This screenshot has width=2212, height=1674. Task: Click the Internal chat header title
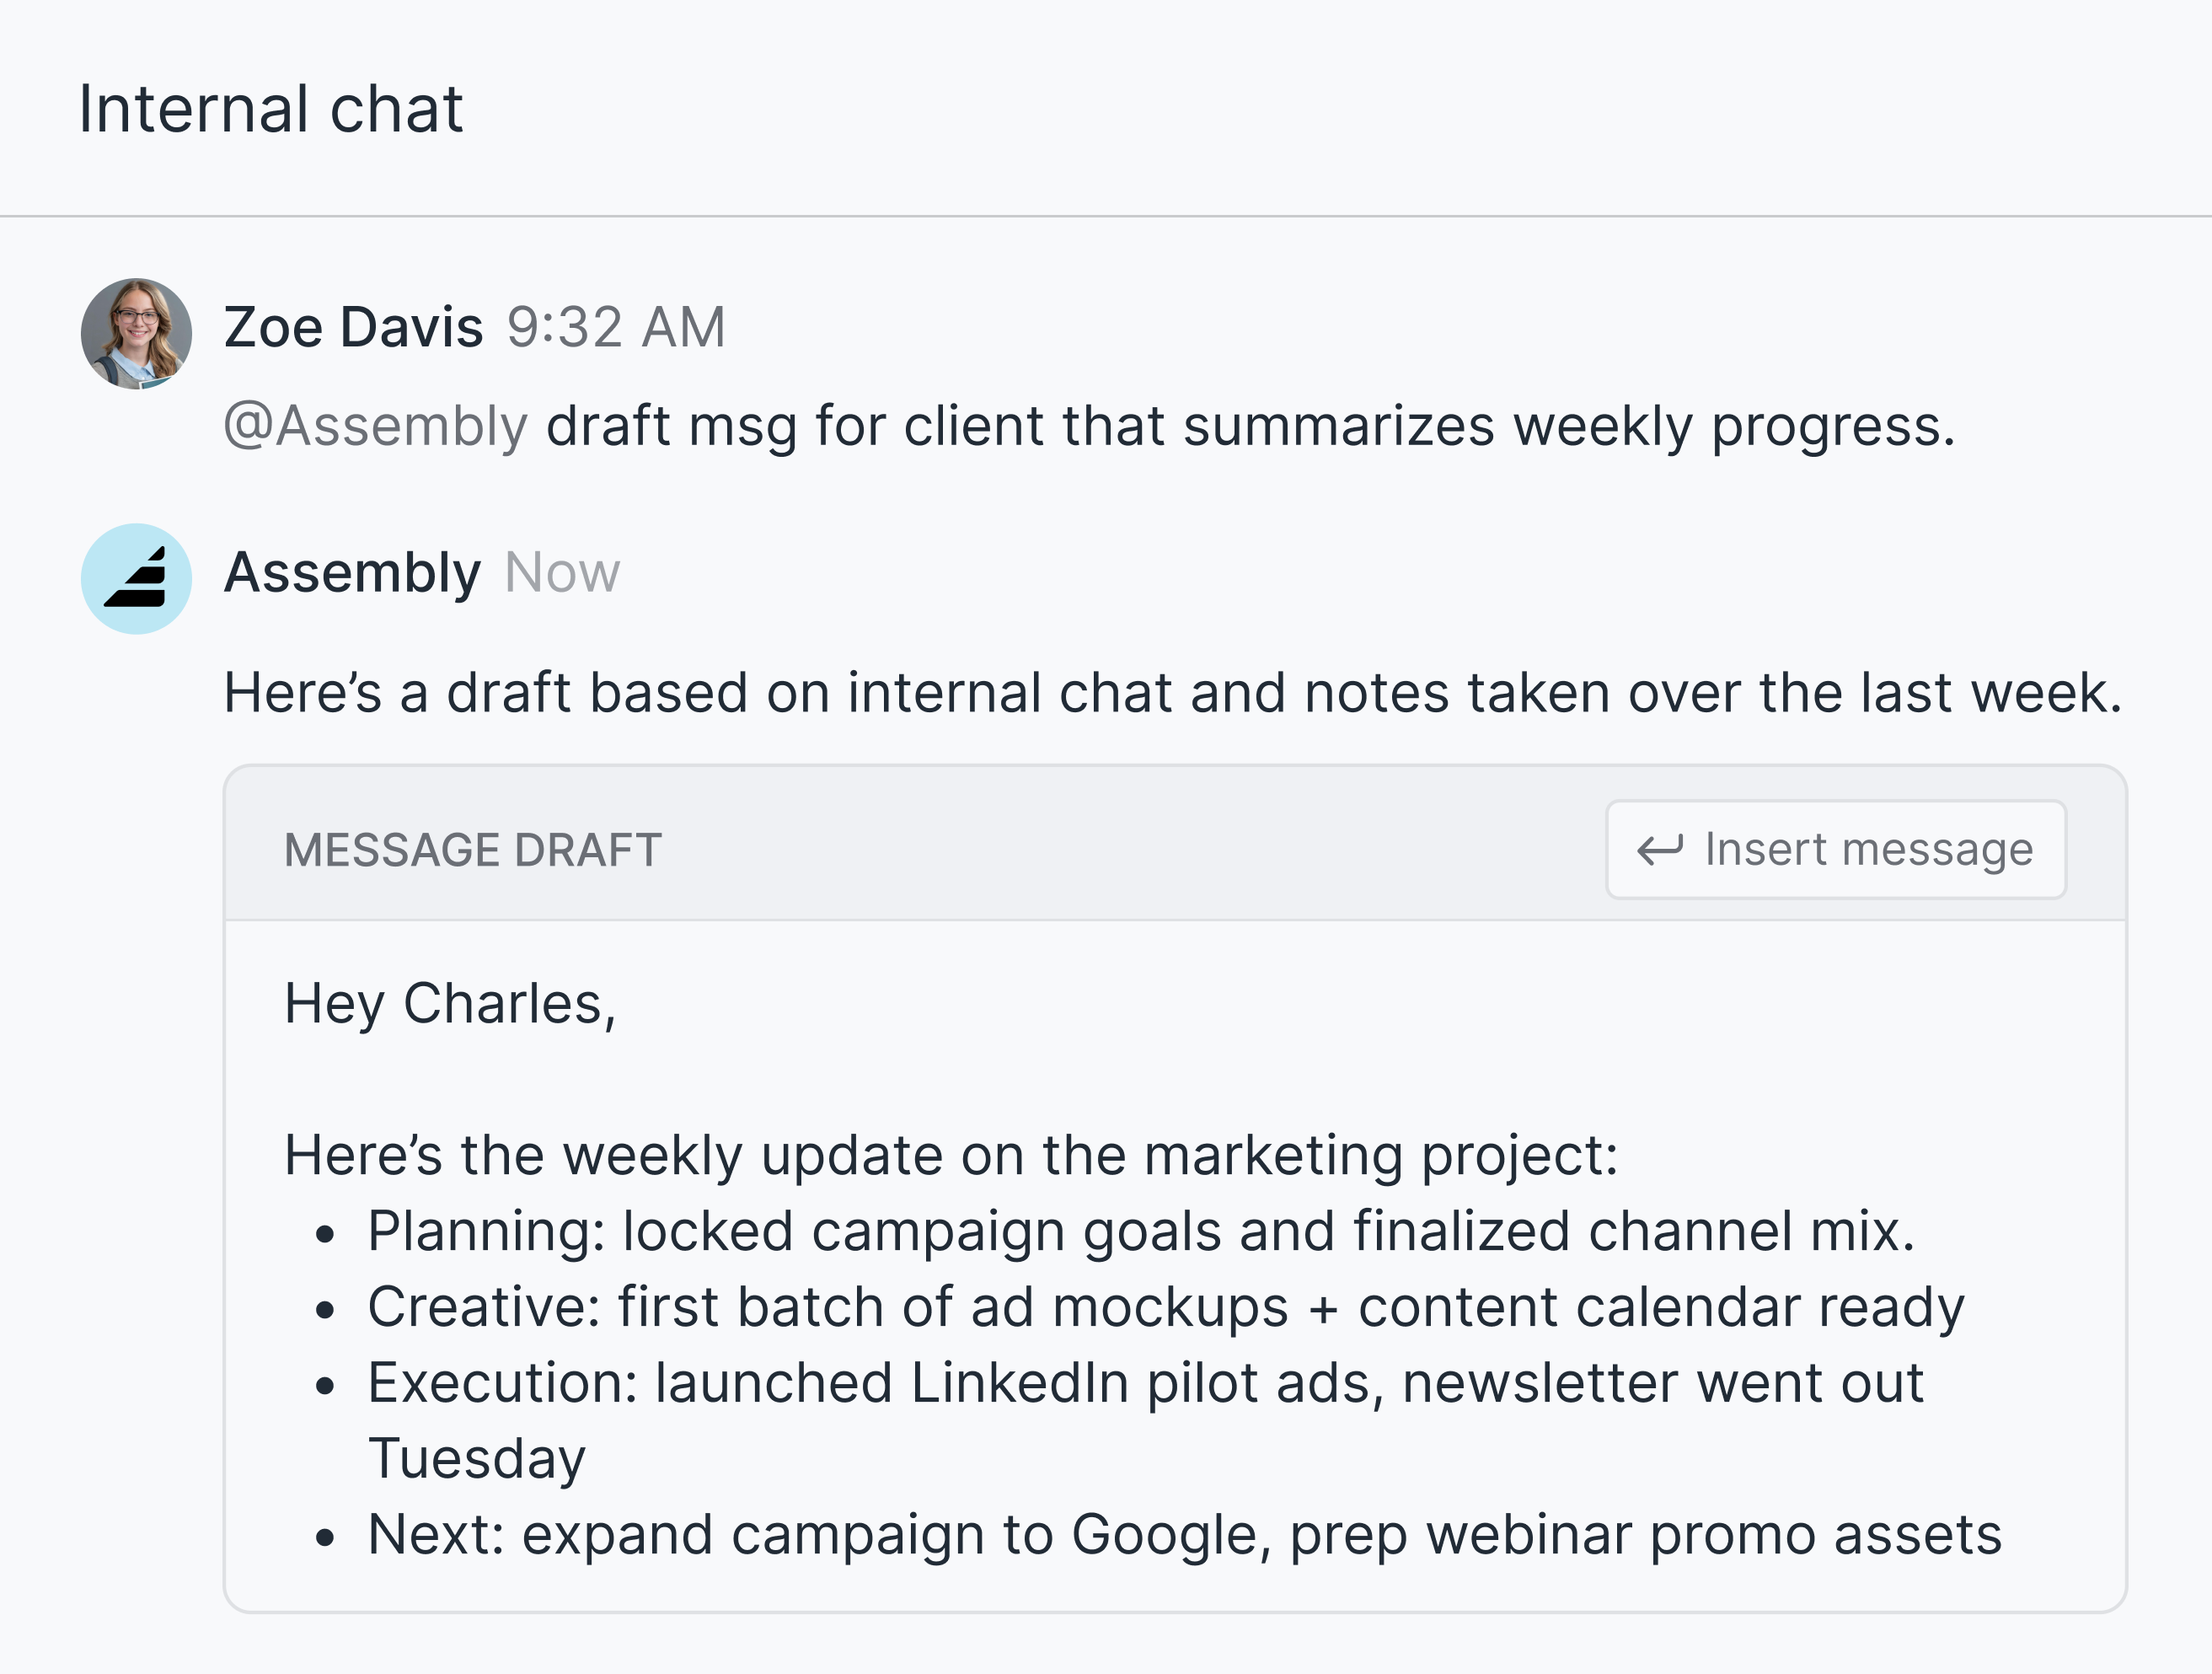(x=271, y=108)
